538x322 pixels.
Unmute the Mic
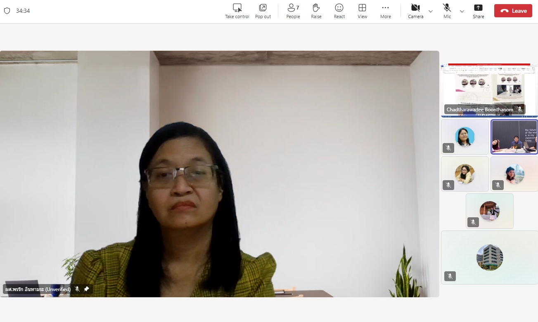click(x=447, y=8)
